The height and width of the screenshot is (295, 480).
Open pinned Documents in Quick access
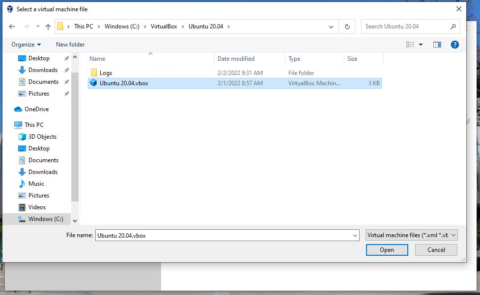click(x=43, y=82)
